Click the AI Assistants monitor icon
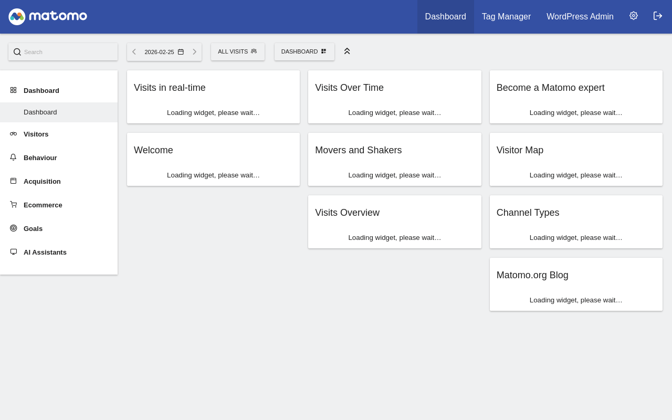The height and width of the screenshot is (420, 672). (14, 252)
